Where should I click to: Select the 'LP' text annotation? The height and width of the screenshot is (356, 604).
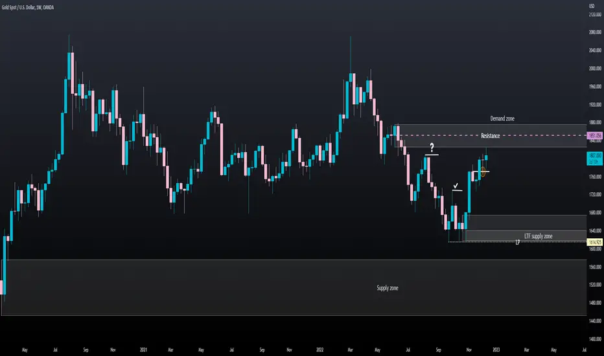click(x=518, y=242)
